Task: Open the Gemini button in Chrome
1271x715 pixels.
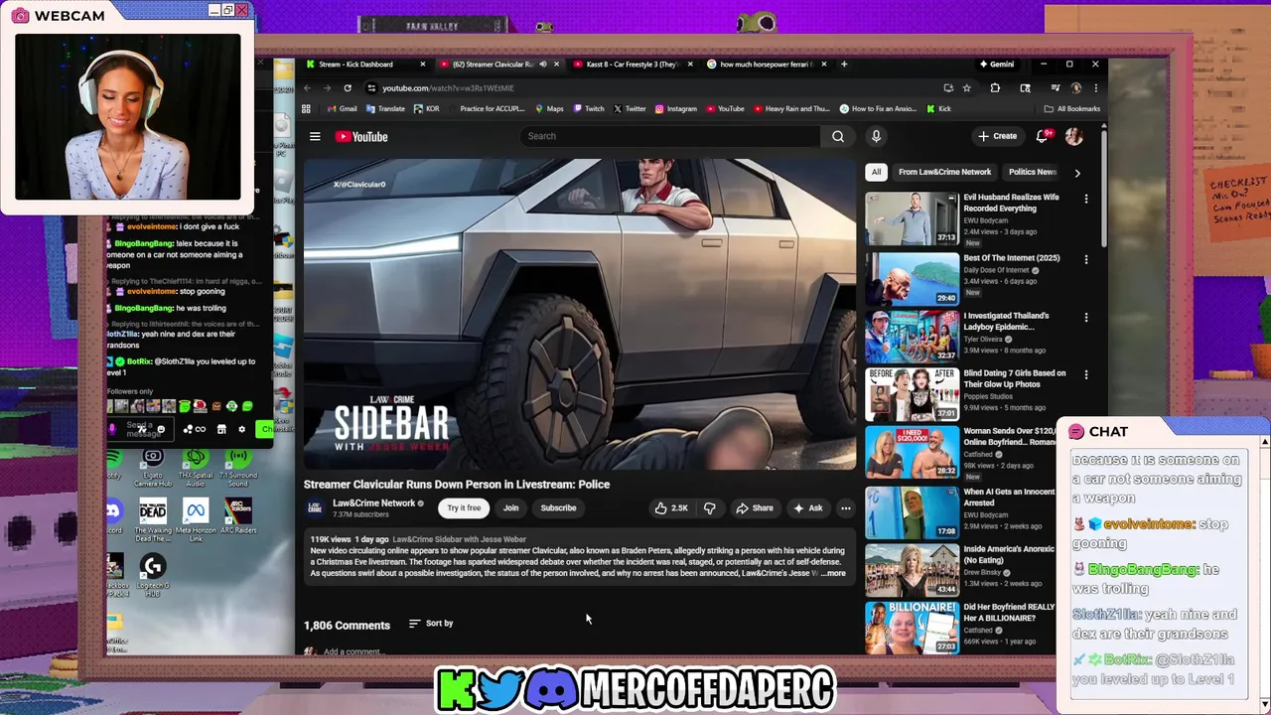Action: pos(997,65)
